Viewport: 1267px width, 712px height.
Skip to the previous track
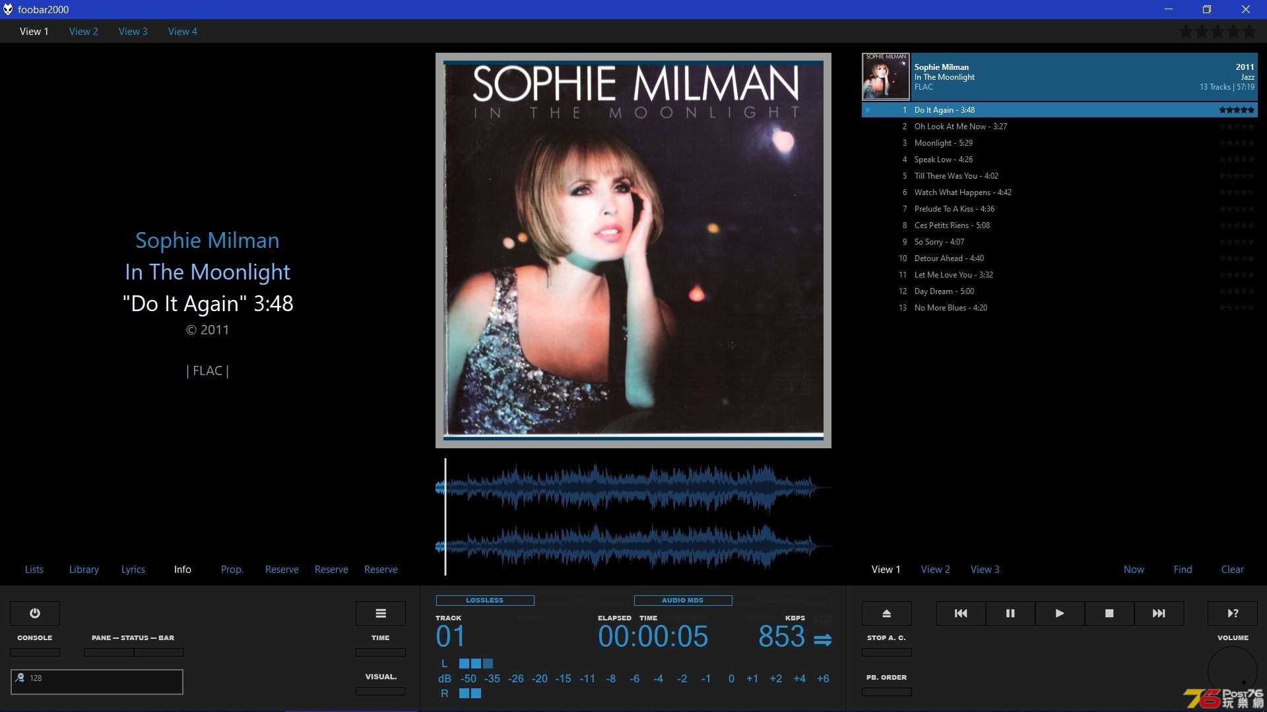coord(961,613)
